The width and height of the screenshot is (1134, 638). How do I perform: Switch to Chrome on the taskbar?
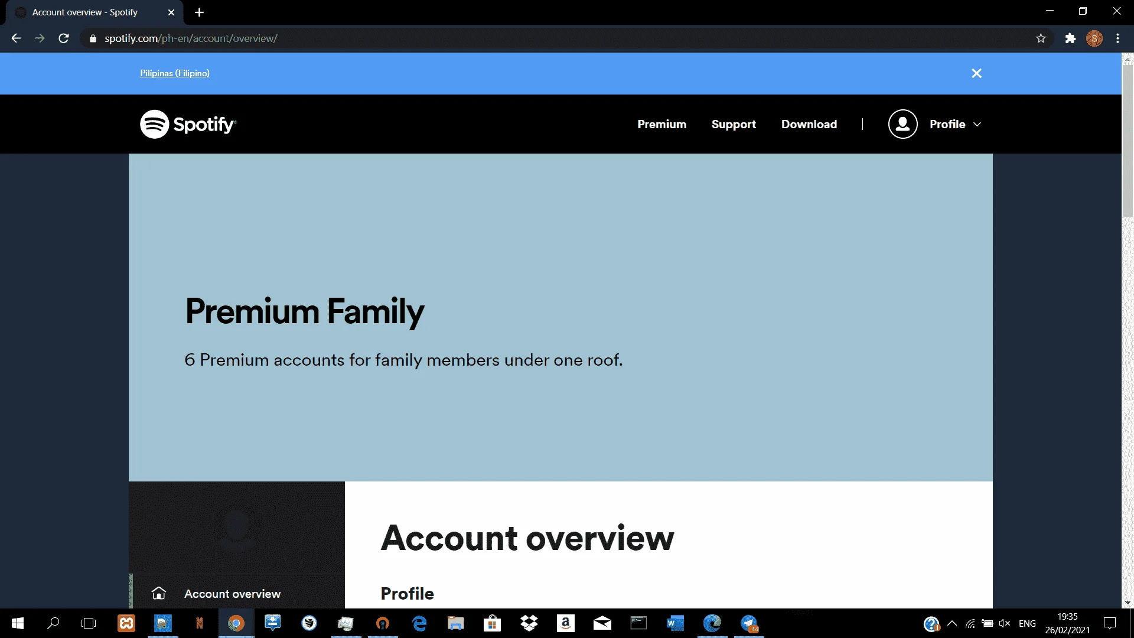pyautogui.click(x=236, y=623)
